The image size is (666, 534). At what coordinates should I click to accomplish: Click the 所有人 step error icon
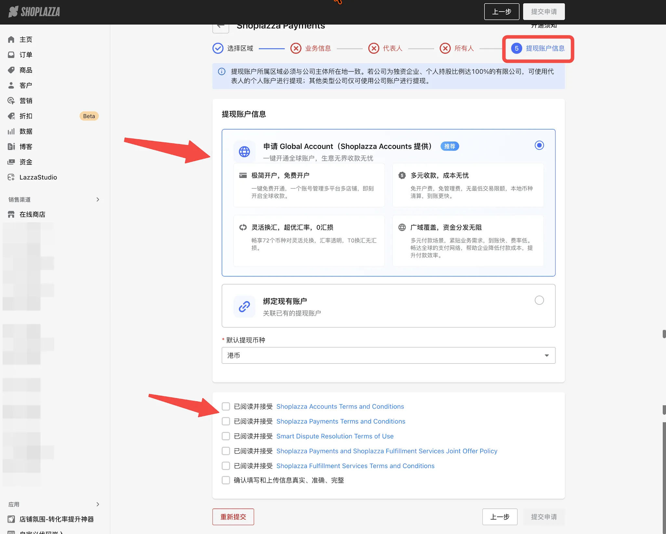coord(445,48)
